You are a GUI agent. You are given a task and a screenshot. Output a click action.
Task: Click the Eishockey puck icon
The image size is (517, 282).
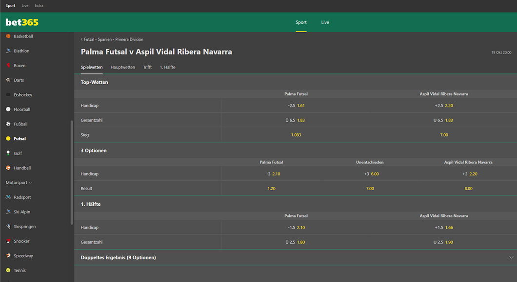click(8, 95)
